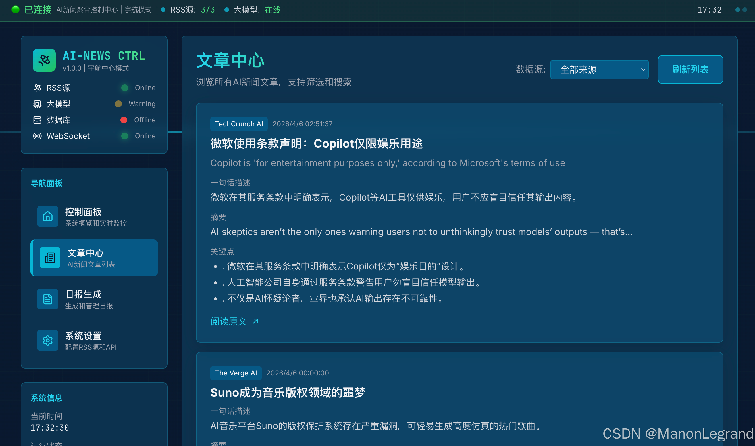Click the AI-NEWS CTRL satellite logo icon
The height and width of the screenshot is (446, 755).
44,60
